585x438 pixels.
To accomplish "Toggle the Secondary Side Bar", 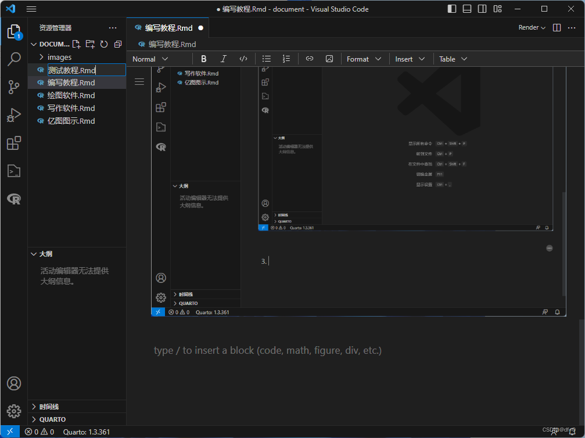I will click(x=482, y=9).
